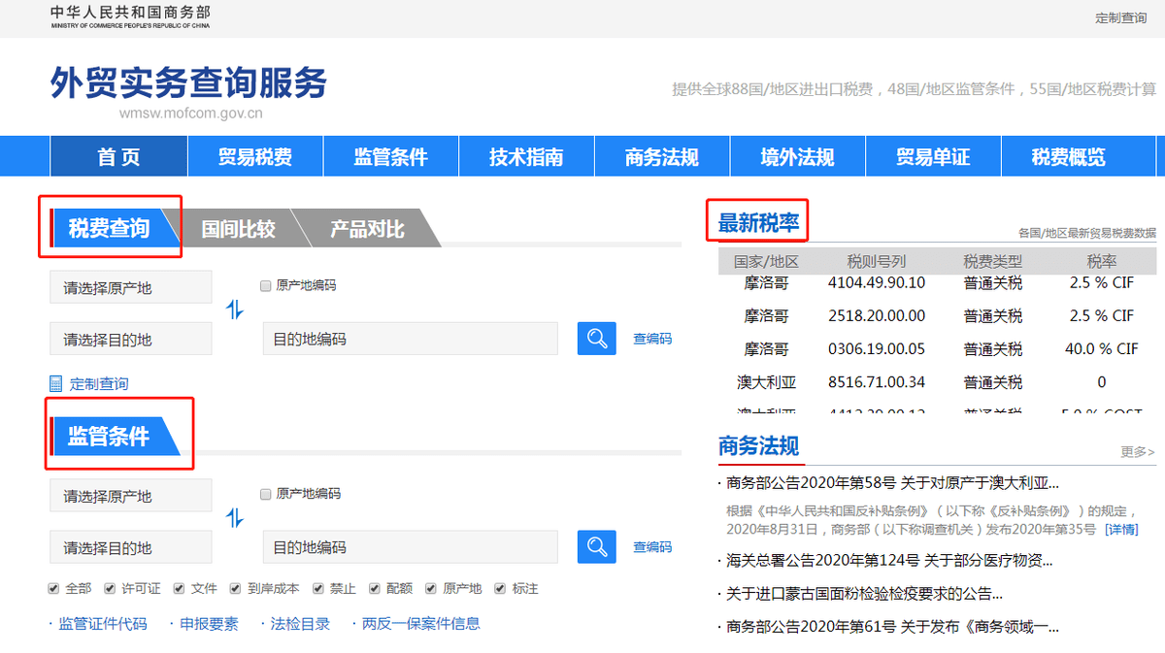Click 定制查询 link at the top right
Image resolution: width=1165 pixels, height=653 pixels.
click(x=1120, y=17)
